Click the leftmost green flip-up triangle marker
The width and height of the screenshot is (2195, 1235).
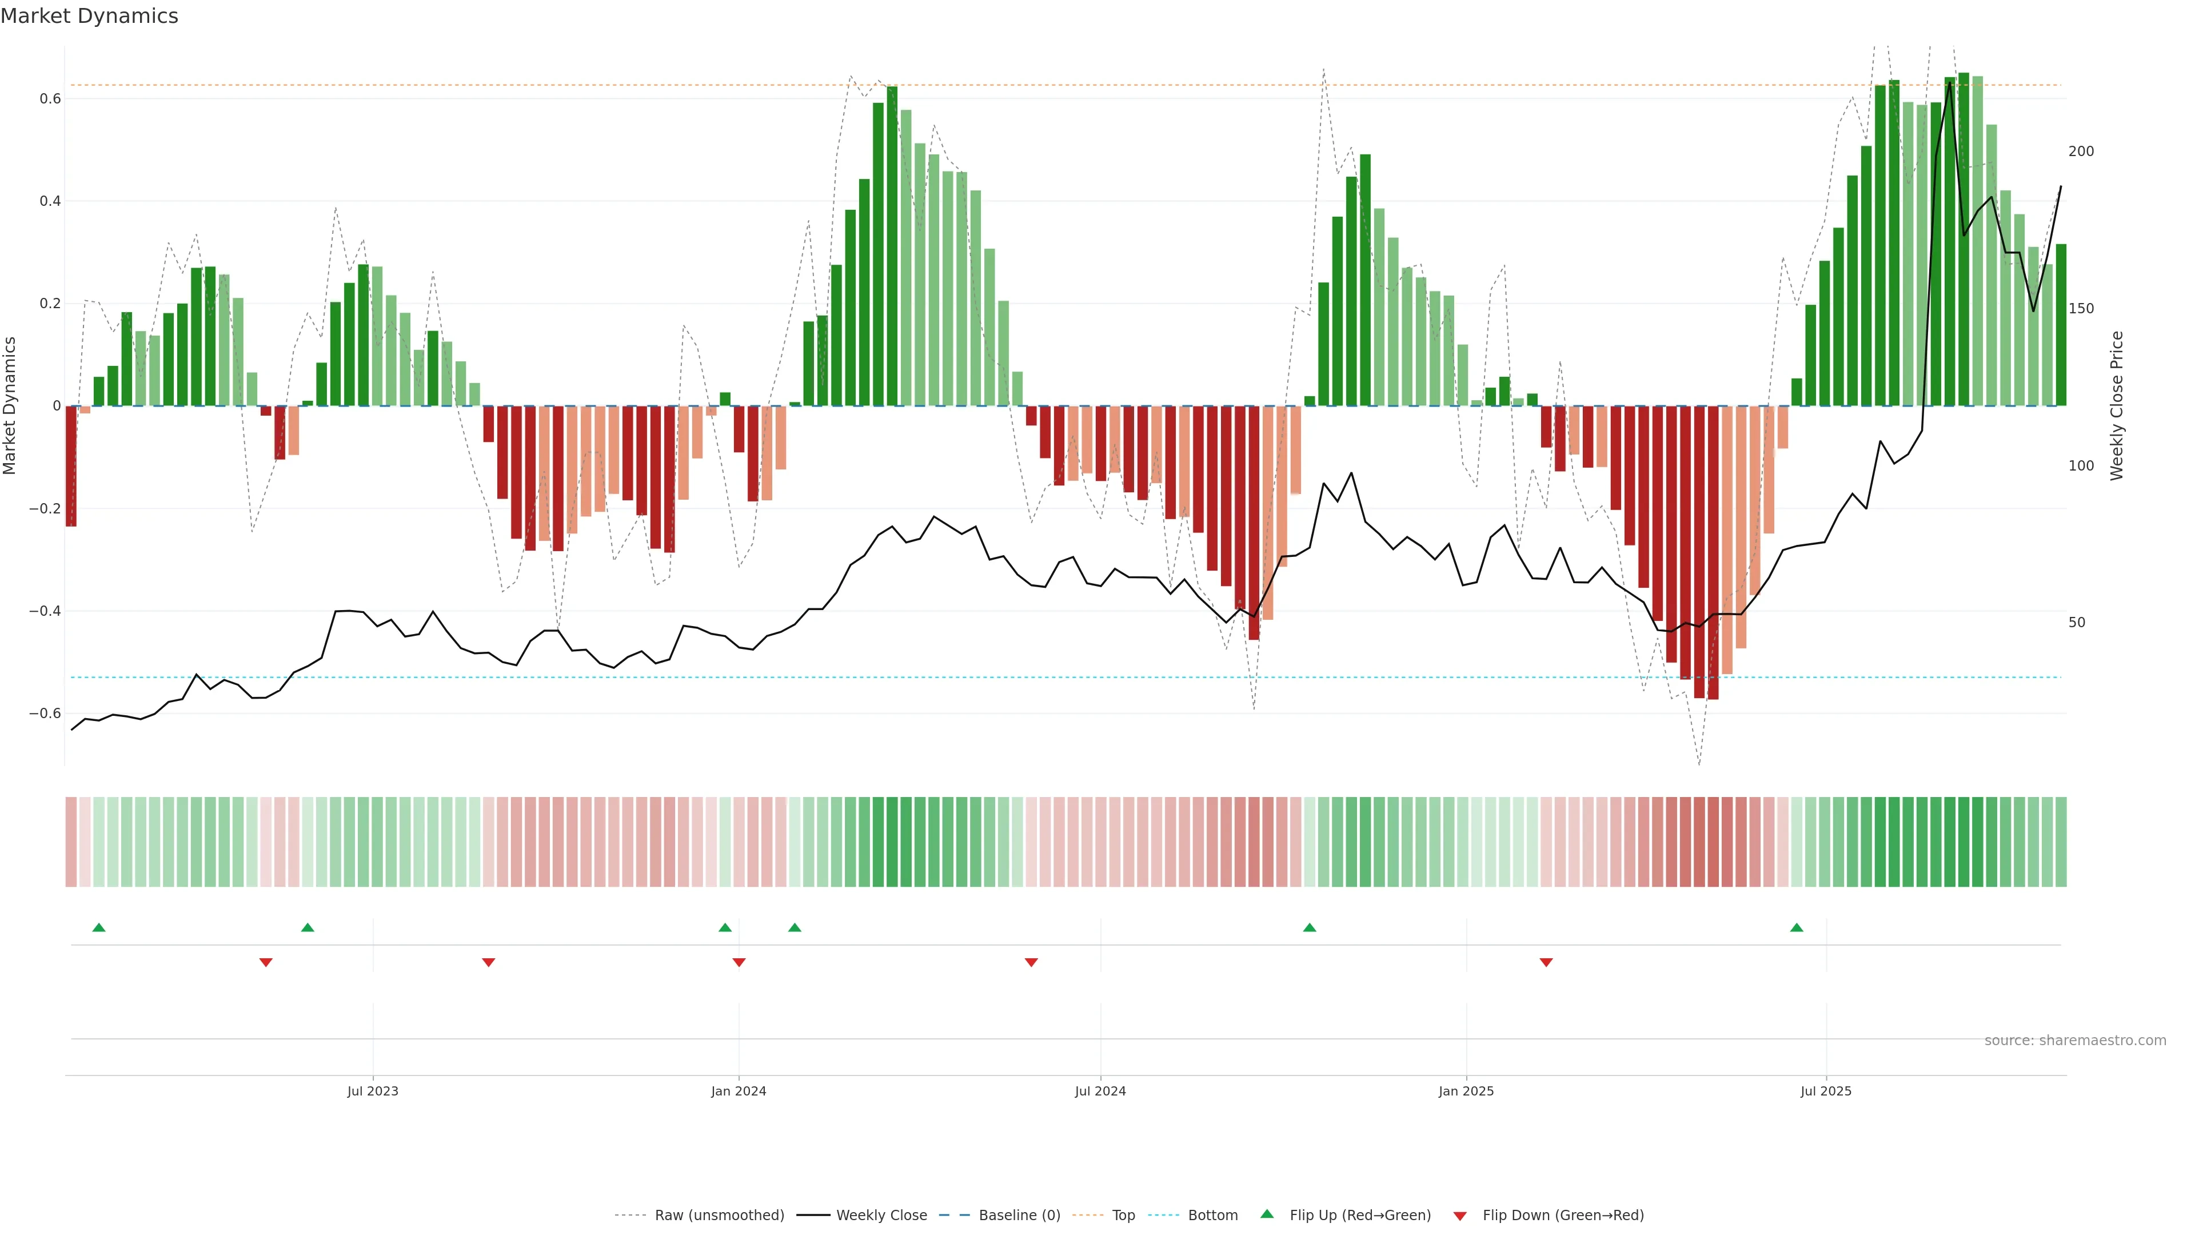99,927
